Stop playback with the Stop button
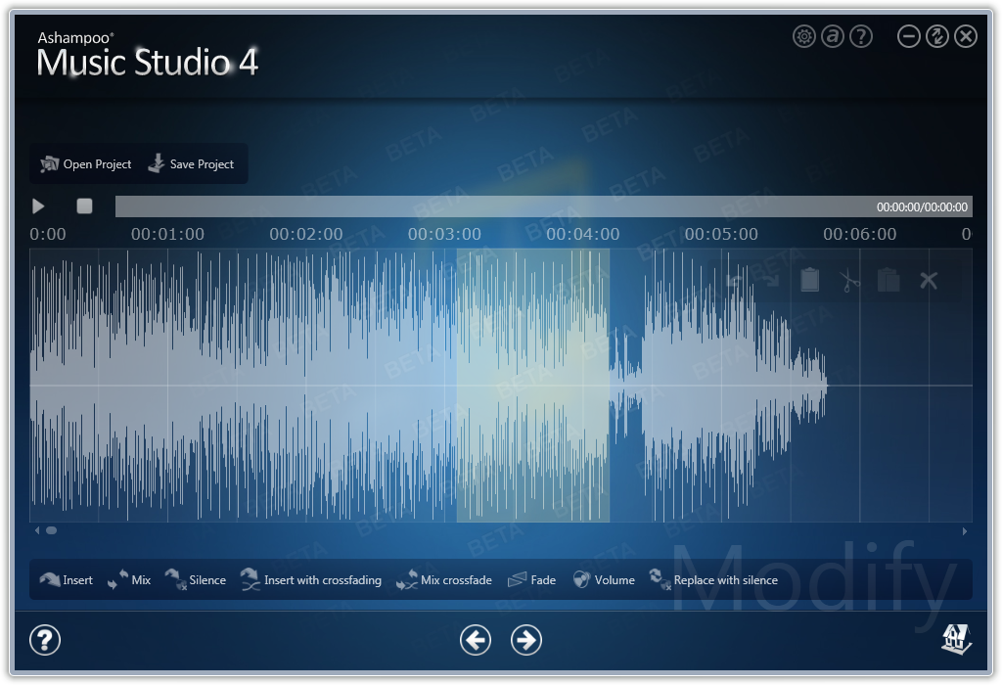Viewport: 1002px width, 685px height. click(x=84, y=205)
